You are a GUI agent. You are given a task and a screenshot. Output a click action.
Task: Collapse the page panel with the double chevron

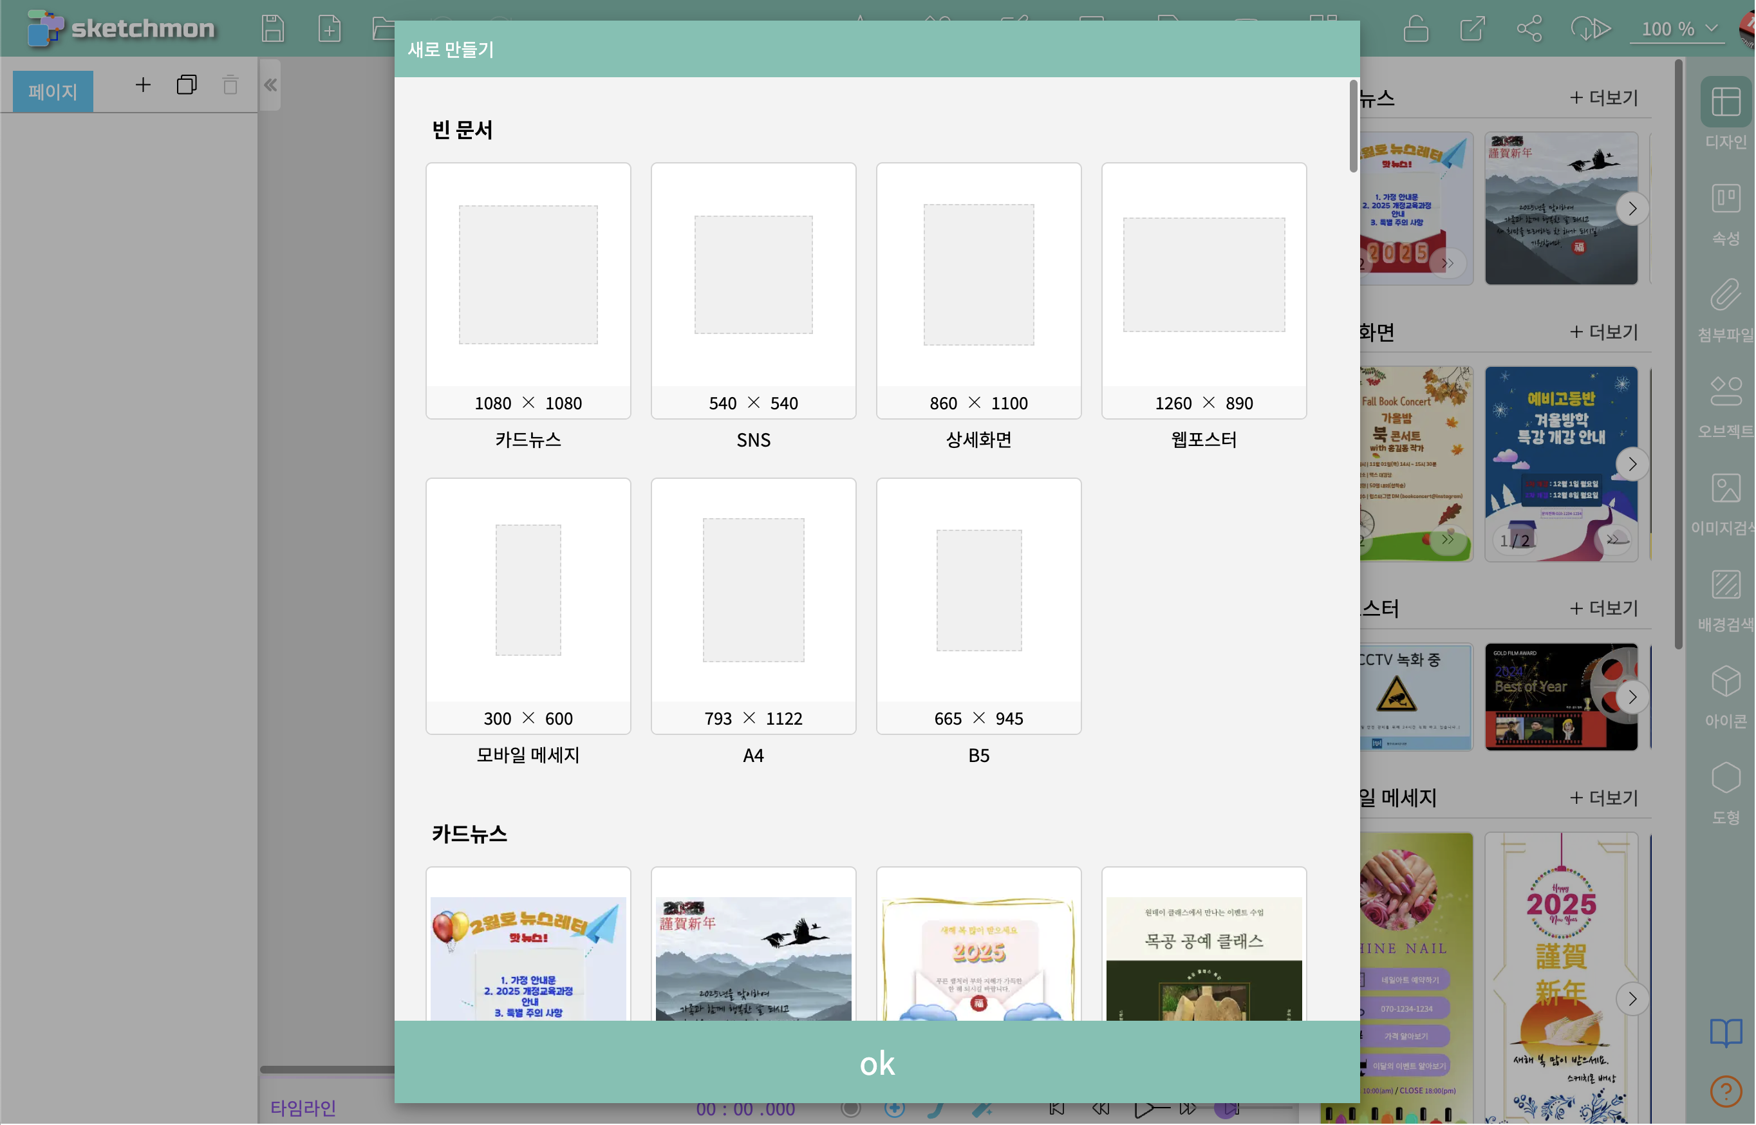(x=270, y=86)
